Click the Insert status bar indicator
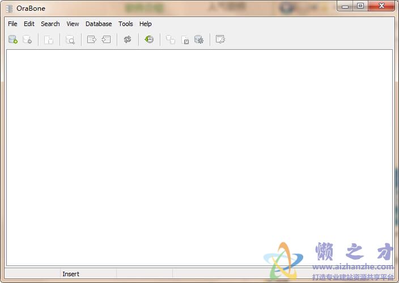Screen dimensions: 399x283 click(x=71, y=274)
